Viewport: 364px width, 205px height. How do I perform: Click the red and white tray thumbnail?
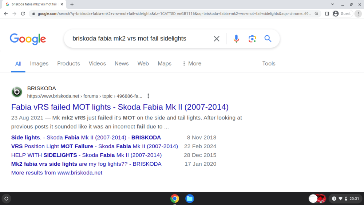pos(317,199)
